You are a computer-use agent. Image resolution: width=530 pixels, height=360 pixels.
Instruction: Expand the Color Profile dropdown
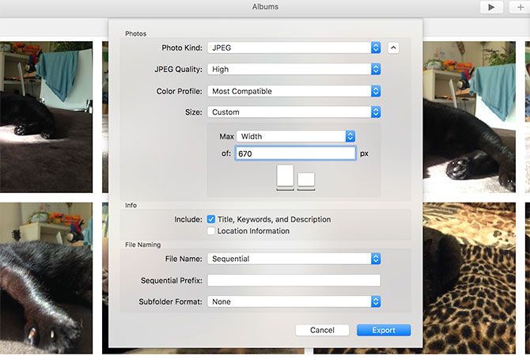tap(293, 91)
